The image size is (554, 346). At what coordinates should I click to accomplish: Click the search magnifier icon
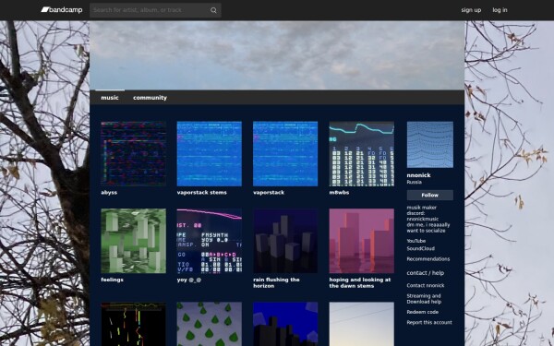tap(213, 10)
